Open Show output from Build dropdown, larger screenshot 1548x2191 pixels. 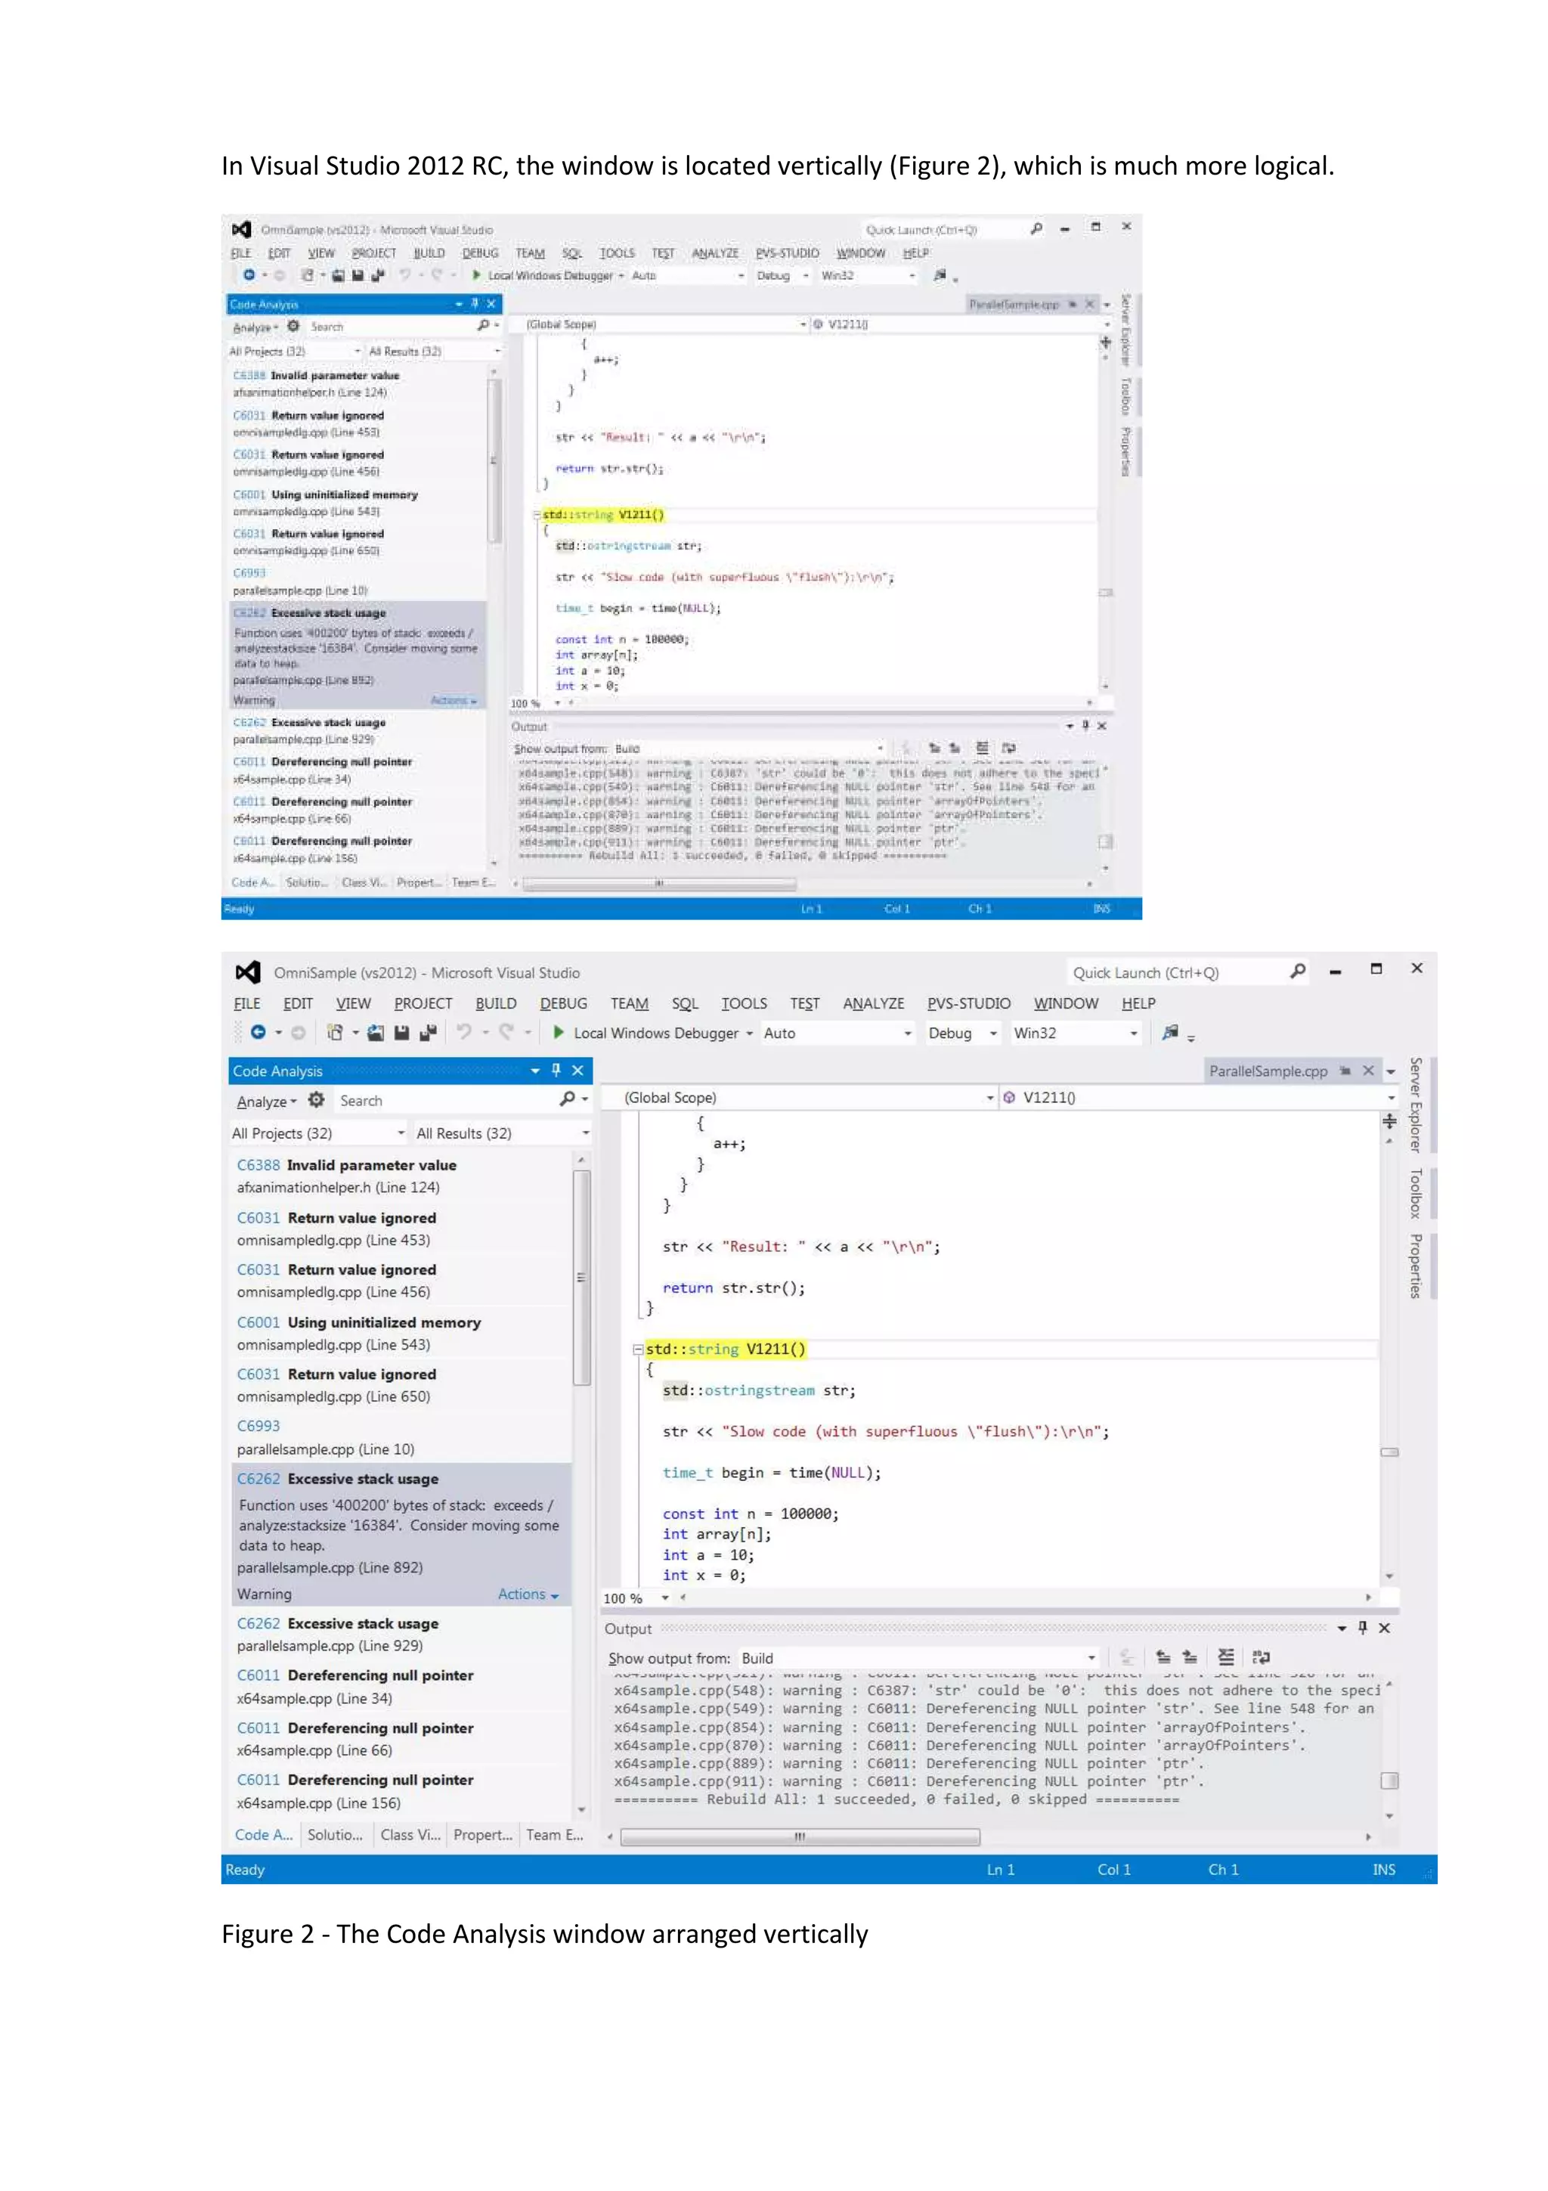point(918,1659)
